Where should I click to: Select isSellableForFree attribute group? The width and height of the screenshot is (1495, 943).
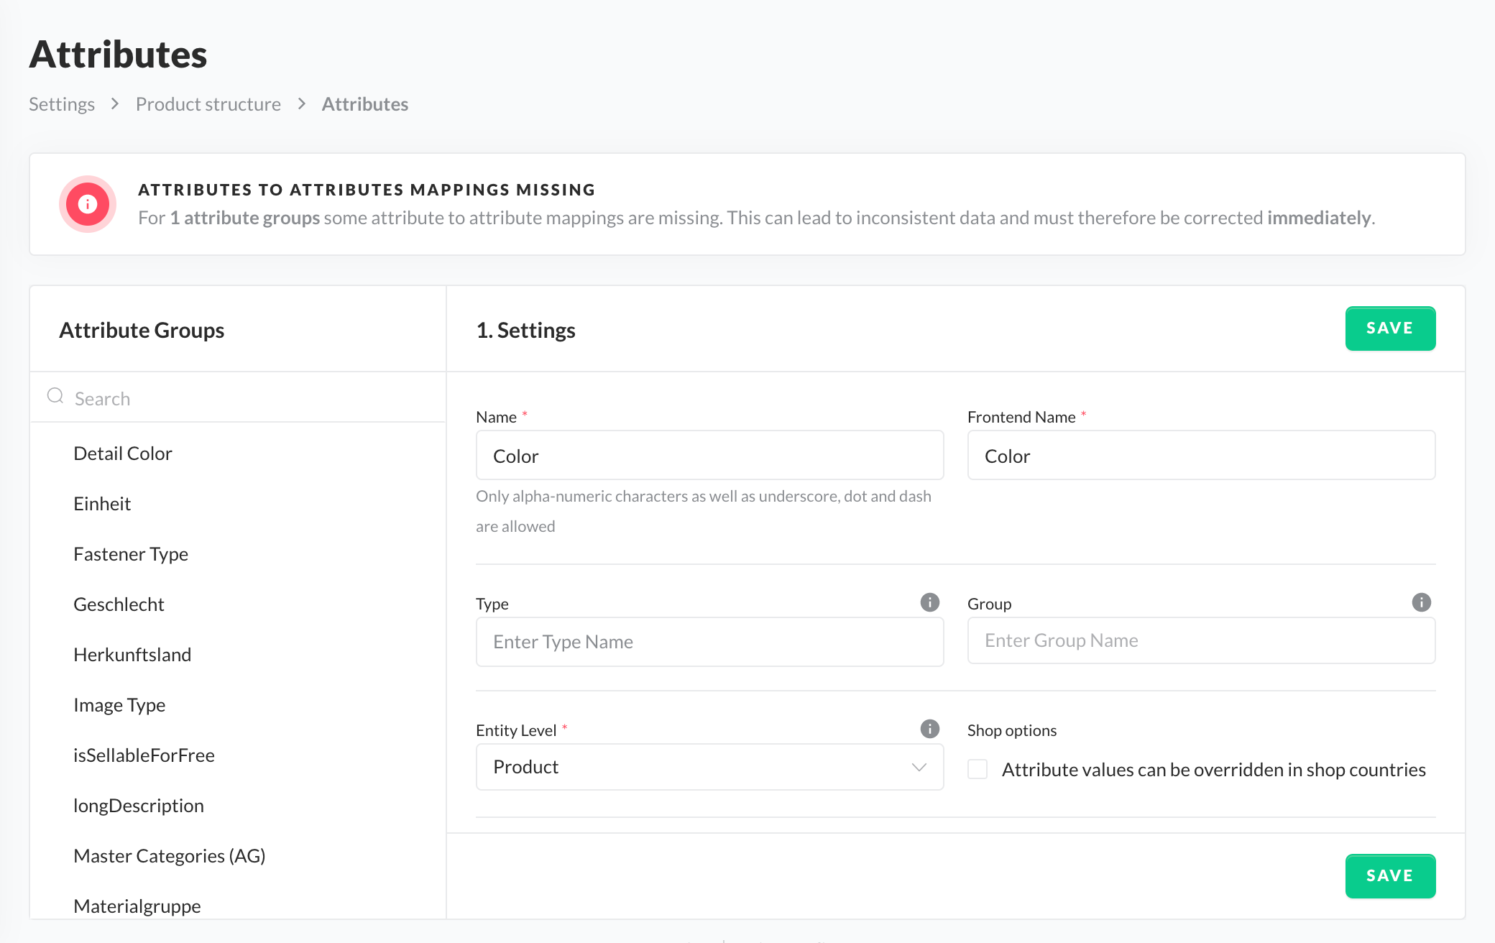coord(144,755)
